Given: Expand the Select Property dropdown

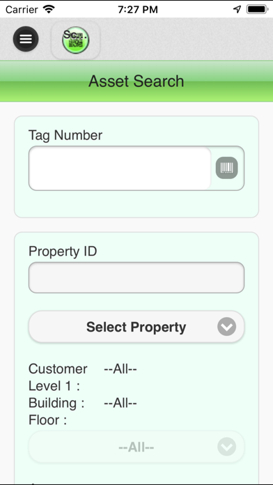Looking at the screenshot, I should (136, 327).
